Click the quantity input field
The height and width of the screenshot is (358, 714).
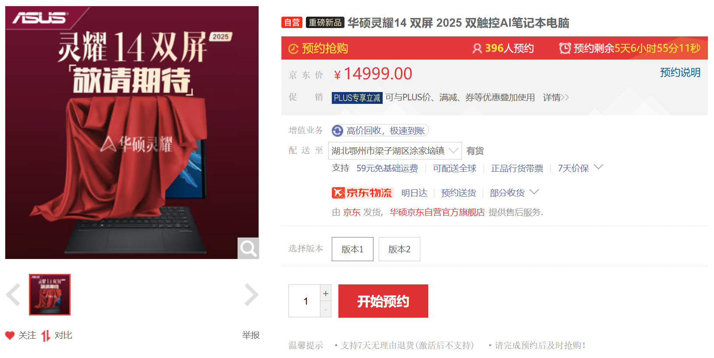click(x=305, y=301)
